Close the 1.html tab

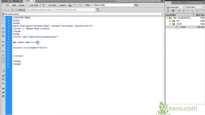(34, 1)
